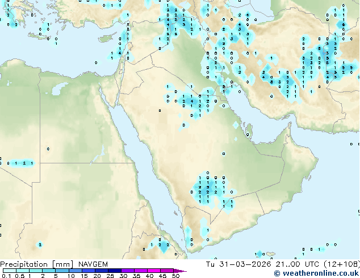This screenshot has height=278, width=360.
Task: Click the legend value label '30'
Action: [x=123, y=276]
